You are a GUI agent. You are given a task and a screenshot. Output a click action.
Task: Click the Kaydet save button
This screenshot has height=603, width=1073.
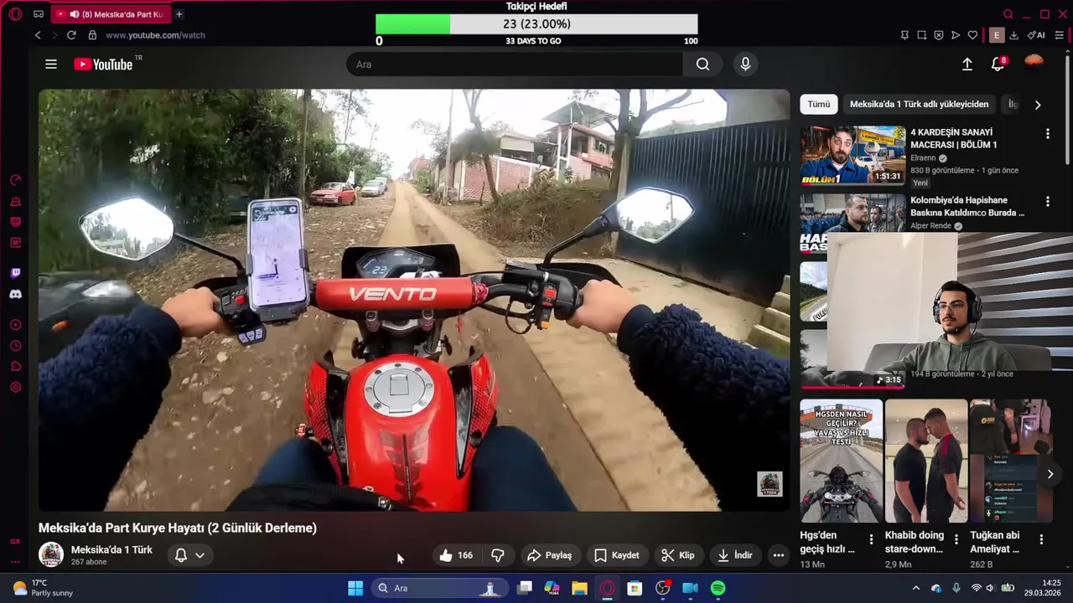point(617,555)
